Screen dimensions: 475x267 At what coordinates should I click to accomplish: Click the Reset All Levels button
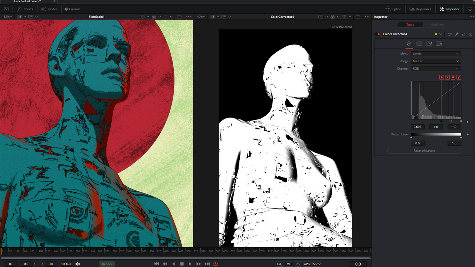click(x=424, y=151)
